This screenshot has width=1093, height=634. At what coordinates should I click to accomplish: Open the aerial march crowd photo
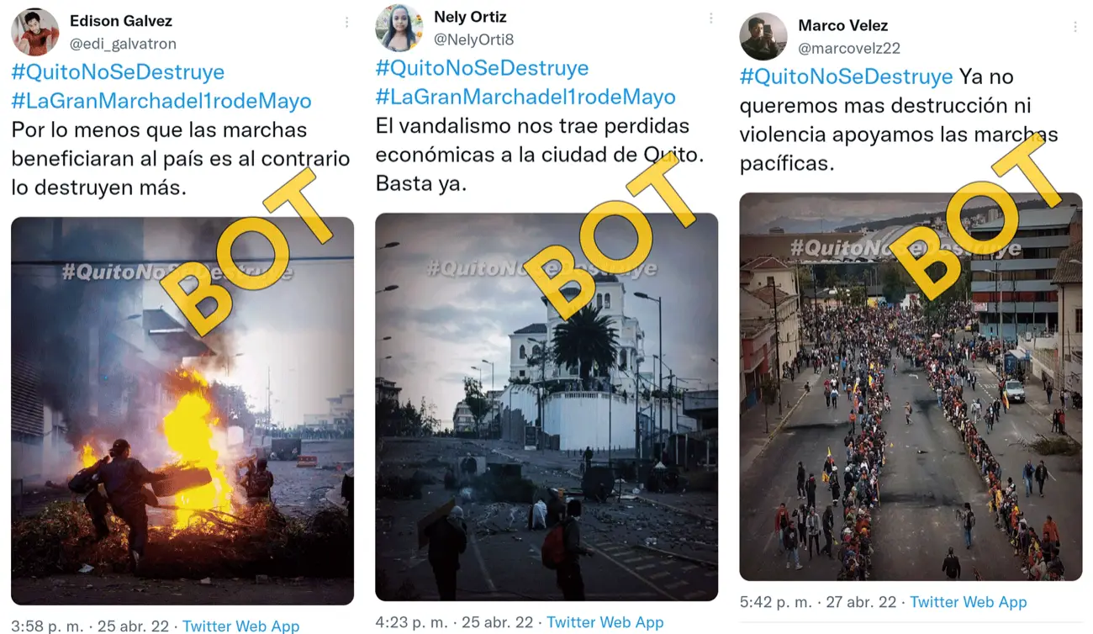click(911, 387)
